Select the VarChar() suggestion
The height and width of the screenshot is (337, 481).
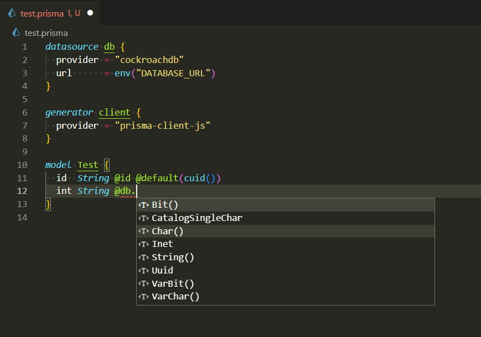[x=285, y=296]
